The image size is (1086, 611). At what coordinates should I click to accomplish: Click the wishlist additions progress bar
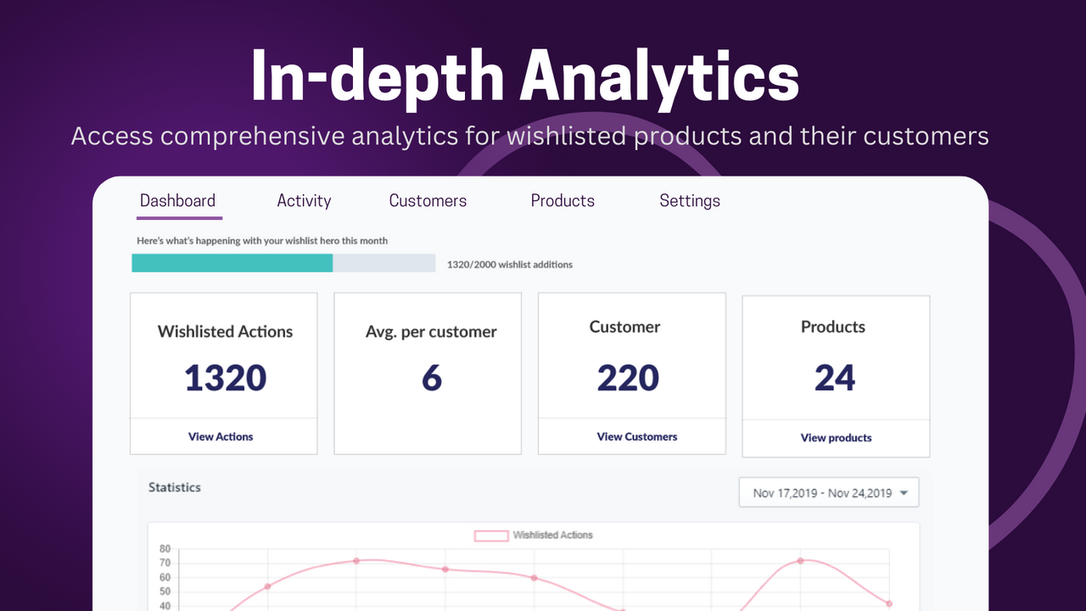283,263
